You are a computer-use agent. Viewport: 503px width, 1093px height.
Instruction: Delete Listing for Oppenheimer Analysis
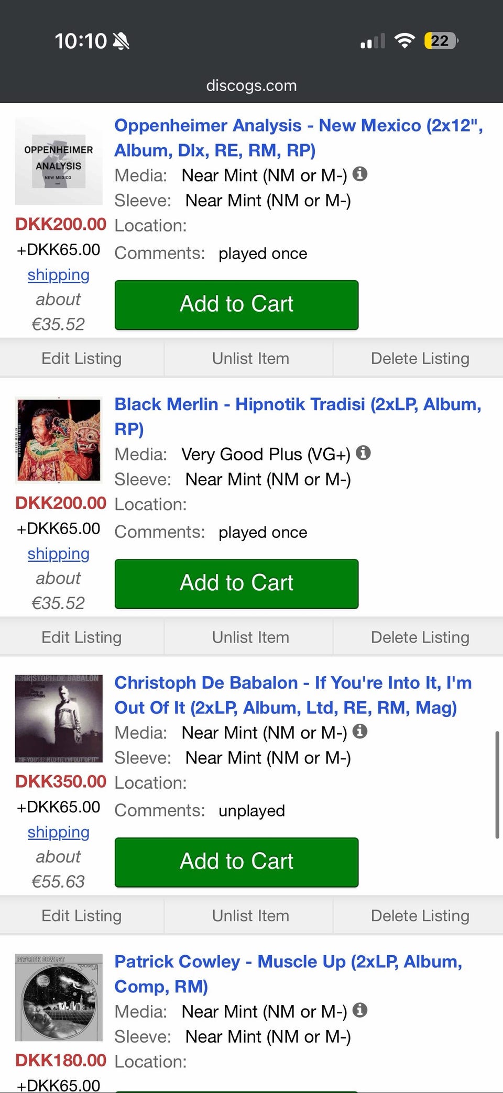(420, 358)
